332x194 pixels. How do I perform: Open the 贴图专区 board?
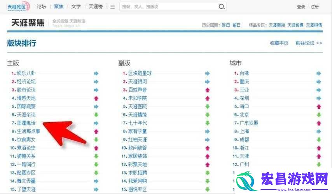[x=26, y=173]
